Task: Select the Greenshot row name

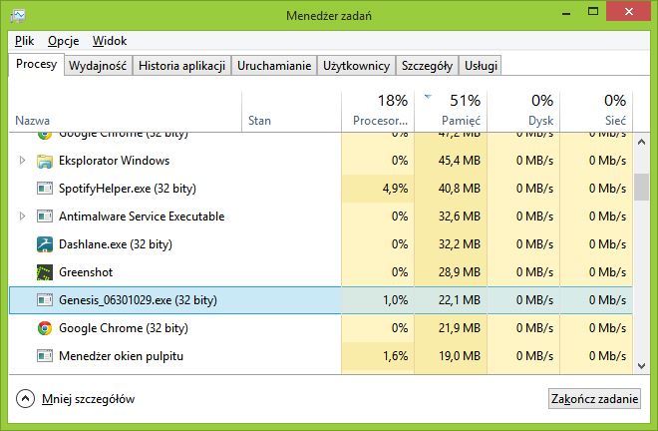Action: pyautogui.click(x=86, y=272)
